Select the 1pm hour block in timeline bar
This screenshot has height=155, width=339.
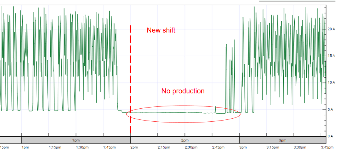click(76, 140)
